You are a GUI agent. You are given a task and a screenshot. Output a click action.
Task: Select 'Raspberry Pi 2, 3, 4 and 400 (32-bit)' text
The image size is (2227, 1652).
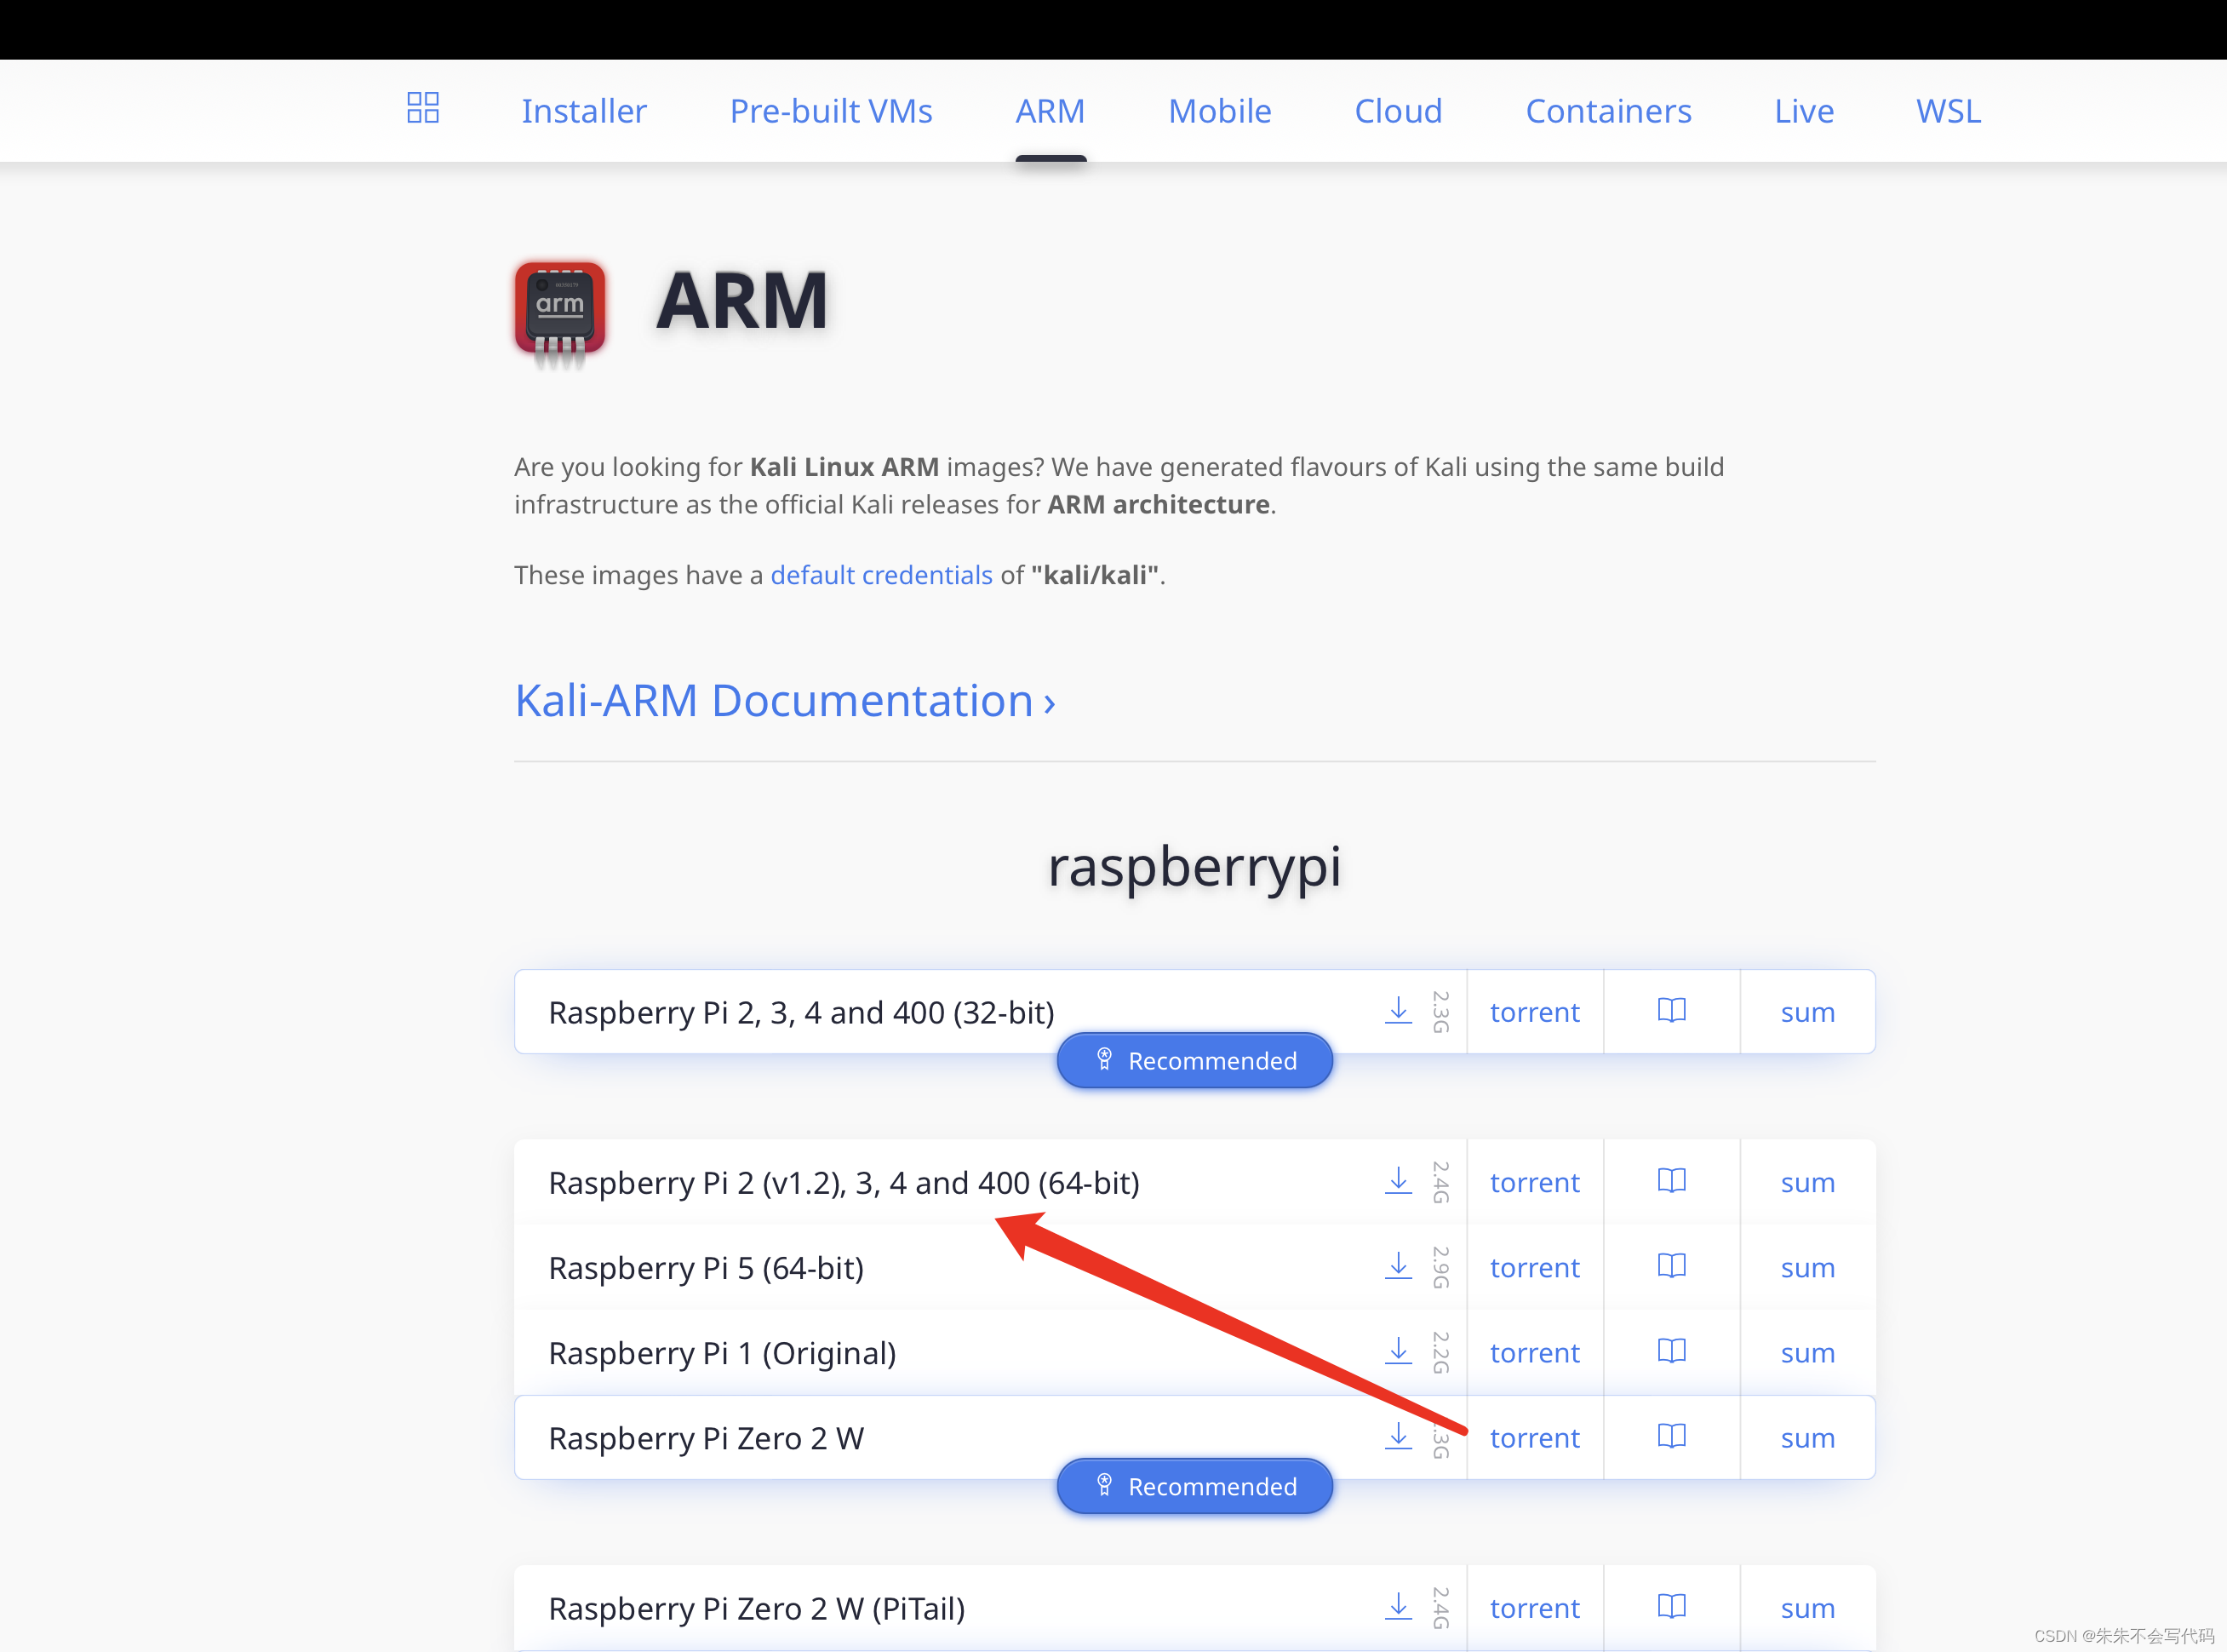(x=802, y=1013)
